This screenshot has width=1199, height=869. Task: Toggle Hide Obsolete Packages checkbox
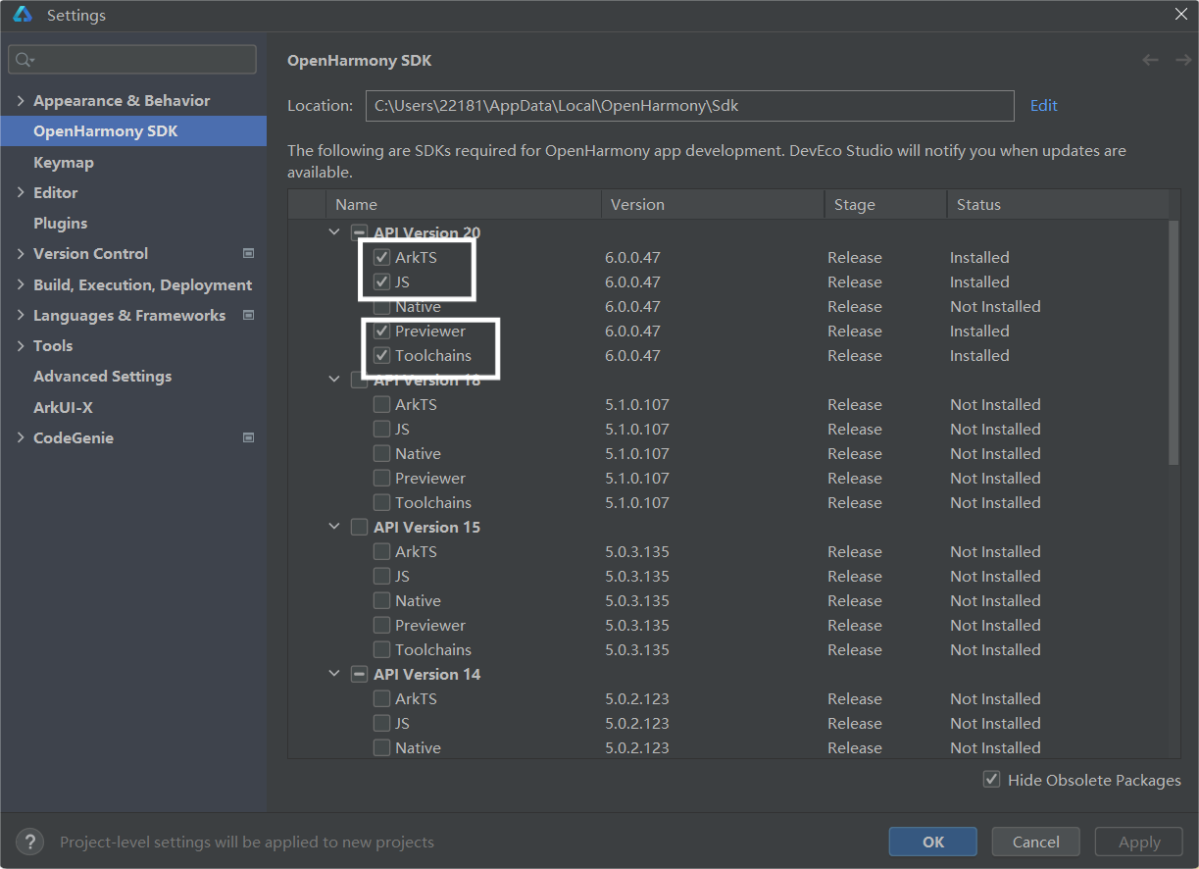[x=992, y=780]
